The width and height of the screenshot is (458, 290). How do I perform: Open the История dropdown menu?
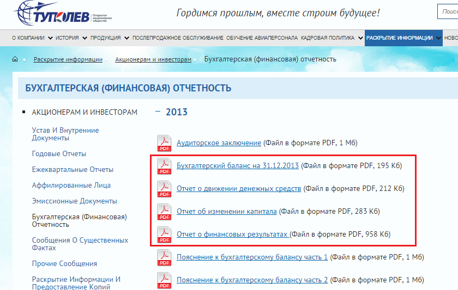[85, 38]
